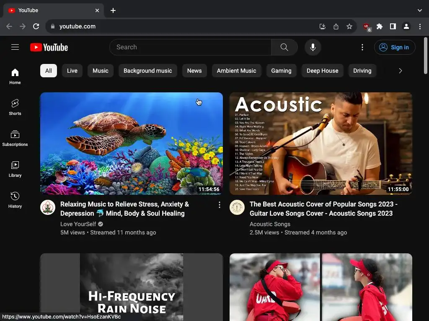Select the Music filter chip

coord(101,71)
